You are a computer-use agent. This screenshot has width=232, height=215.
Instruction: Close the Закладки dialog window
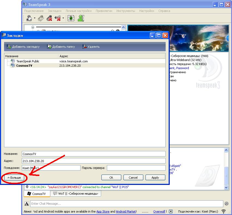(165, 36)
